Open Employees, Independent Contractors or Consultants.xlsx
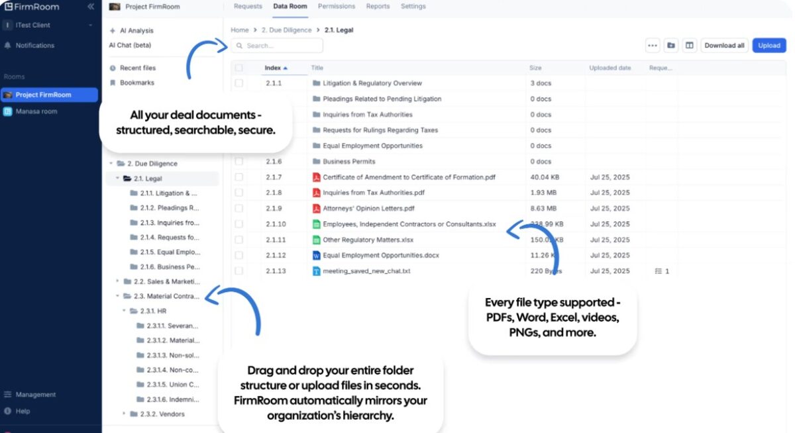Screen dimensions: 795x433 click(x=409, y=224)
